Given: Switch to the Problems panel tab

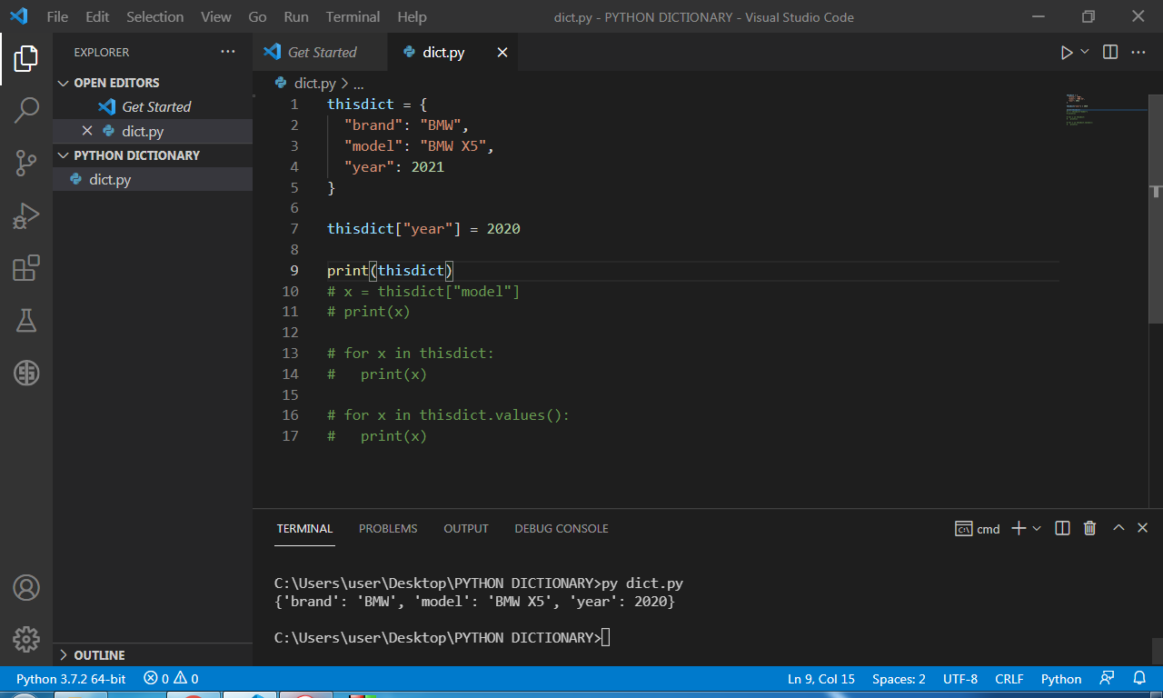Looking at the screenshot, I should [x=388, y=529].
